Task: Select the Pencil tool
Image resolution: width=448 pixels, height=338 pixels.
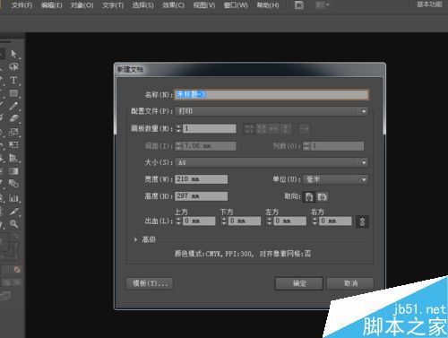Action: [13, 106]
